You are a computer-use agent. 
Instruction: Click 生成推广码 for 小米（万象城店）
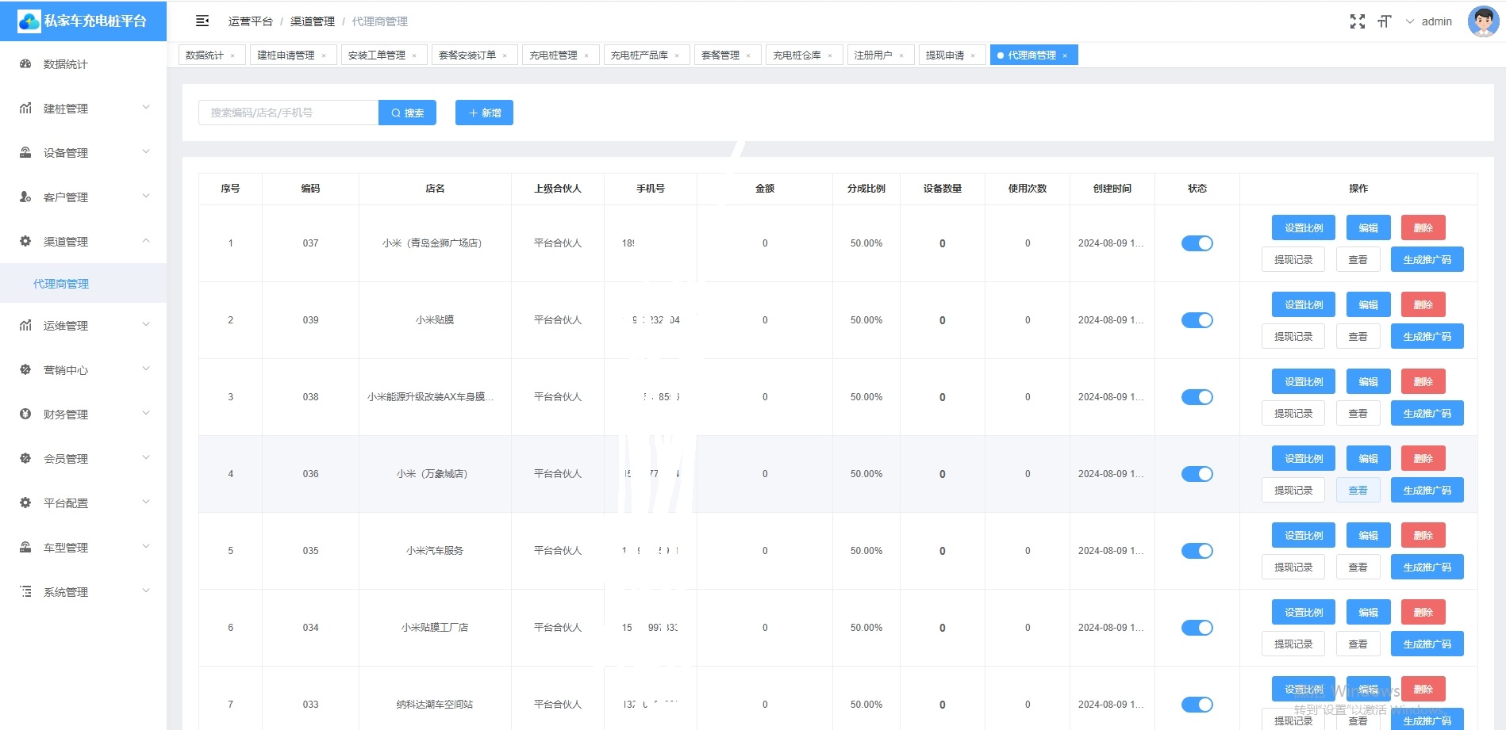1427,491
